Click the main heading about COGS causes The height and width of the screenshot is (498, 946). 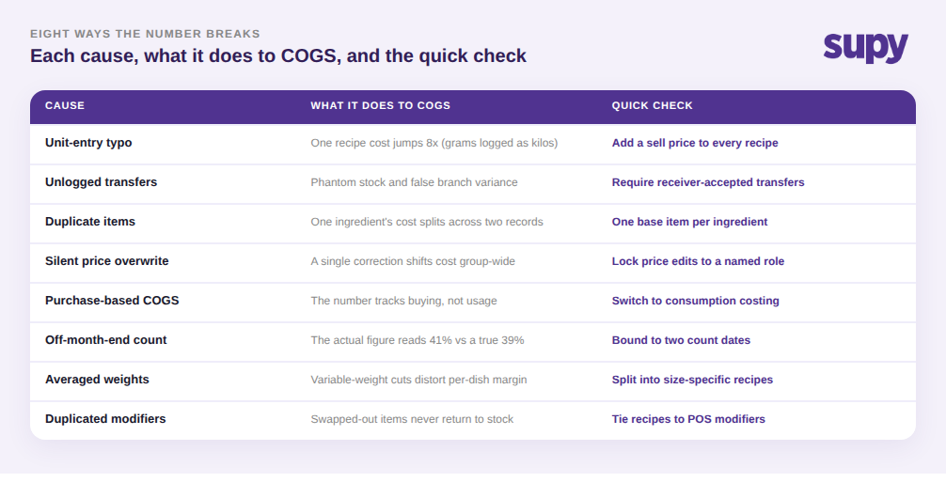tap(278, 55)
